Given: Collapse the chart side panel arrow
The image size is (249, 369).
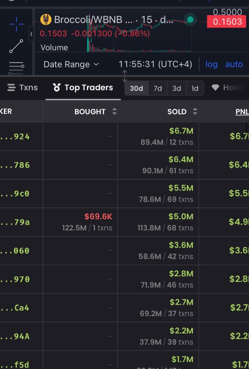Looking at the screenshot, I should click(31, 34).
